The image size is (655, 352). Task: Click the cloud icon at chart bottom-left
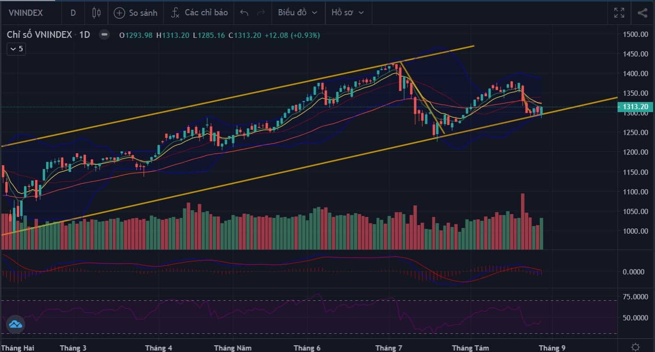15,324
